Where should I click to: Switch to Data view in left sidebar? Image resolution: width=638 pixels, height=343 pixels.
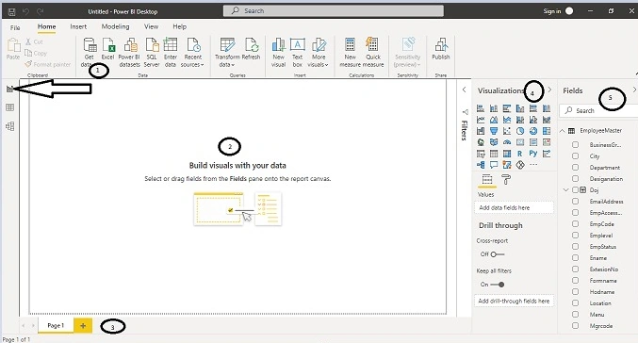[x=9, y=107]
